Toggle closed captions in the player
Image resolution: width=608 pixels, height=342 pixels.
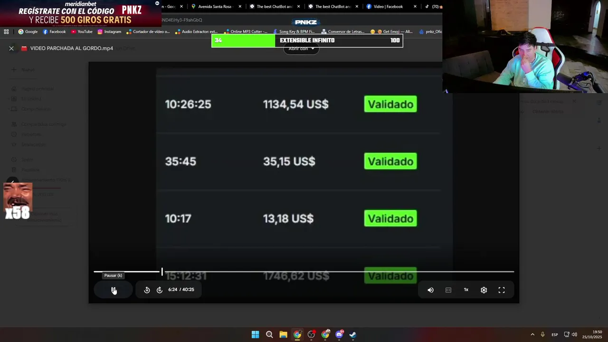point(448,290)
